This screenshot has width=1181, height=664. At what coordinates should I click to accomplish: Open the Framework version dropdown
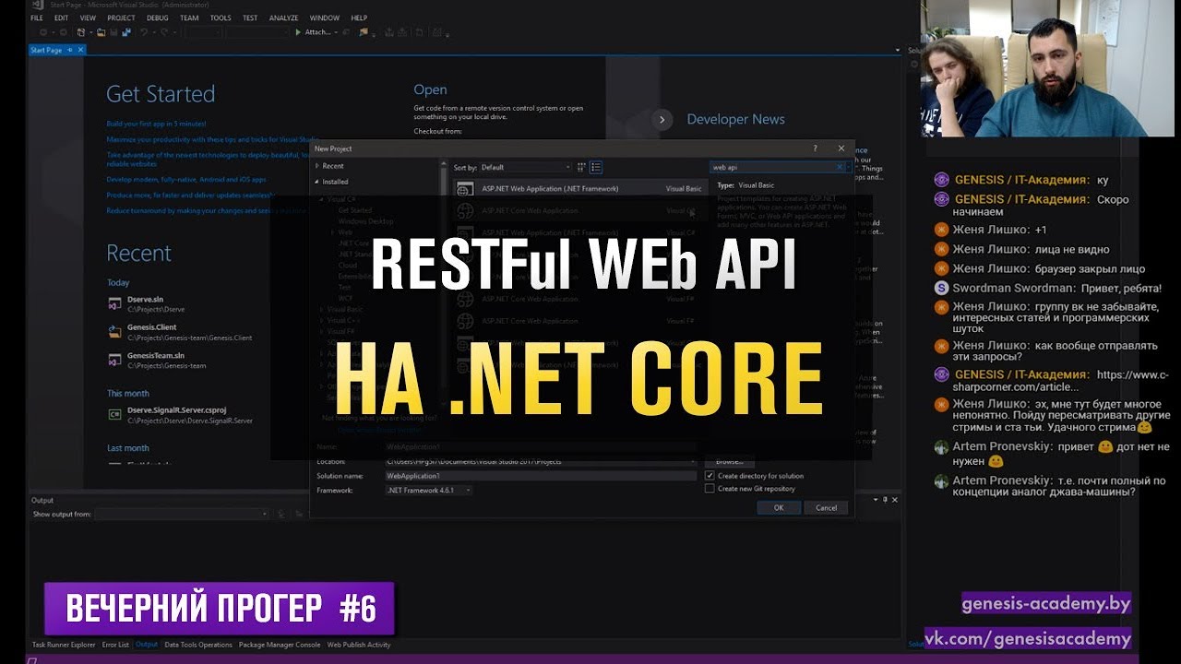pos(428,490)
